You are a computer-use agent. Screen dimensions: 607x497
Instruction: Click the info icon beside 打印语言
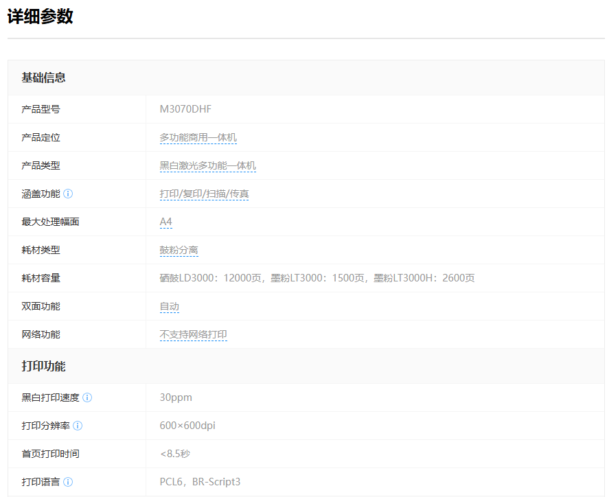pos(68,482)
